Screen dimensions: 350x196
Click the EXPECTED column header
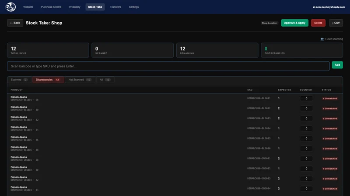284,90
